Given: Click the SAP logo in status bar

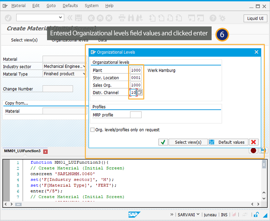Looking at the screenshot, I should tap(134, 214).
